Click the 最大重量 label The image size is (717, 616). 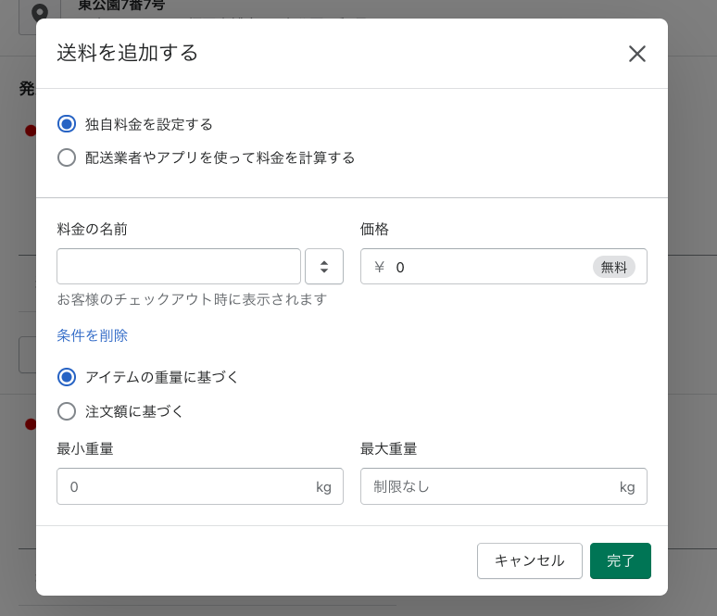(389, 448)
